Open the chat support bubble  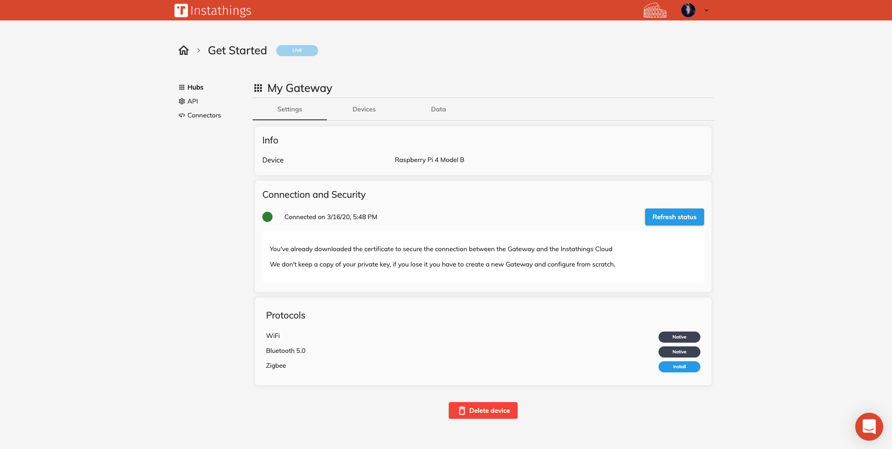coord(869,427)
